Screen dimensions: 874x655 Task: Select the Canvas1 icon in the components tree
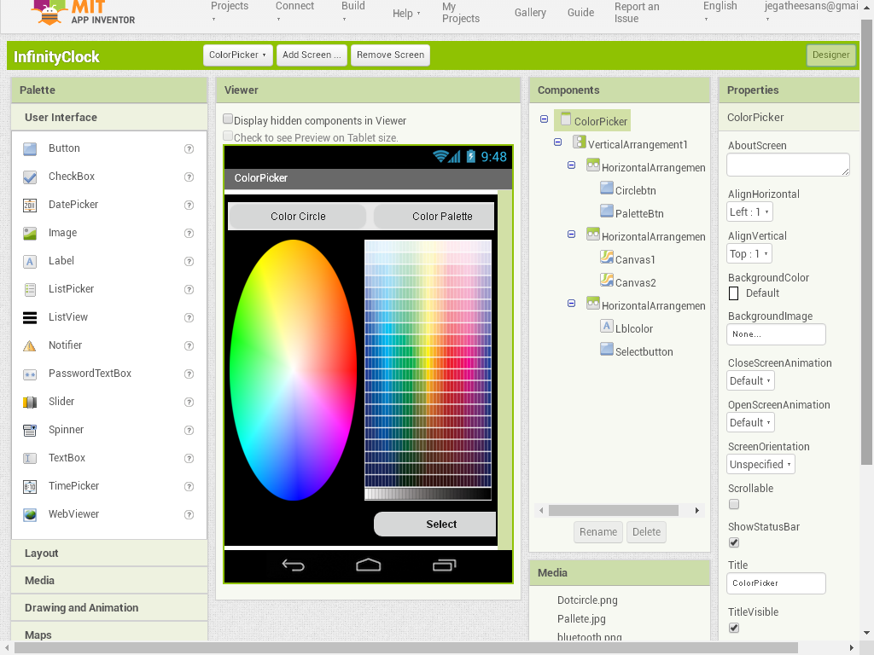[x=607, y=256]
